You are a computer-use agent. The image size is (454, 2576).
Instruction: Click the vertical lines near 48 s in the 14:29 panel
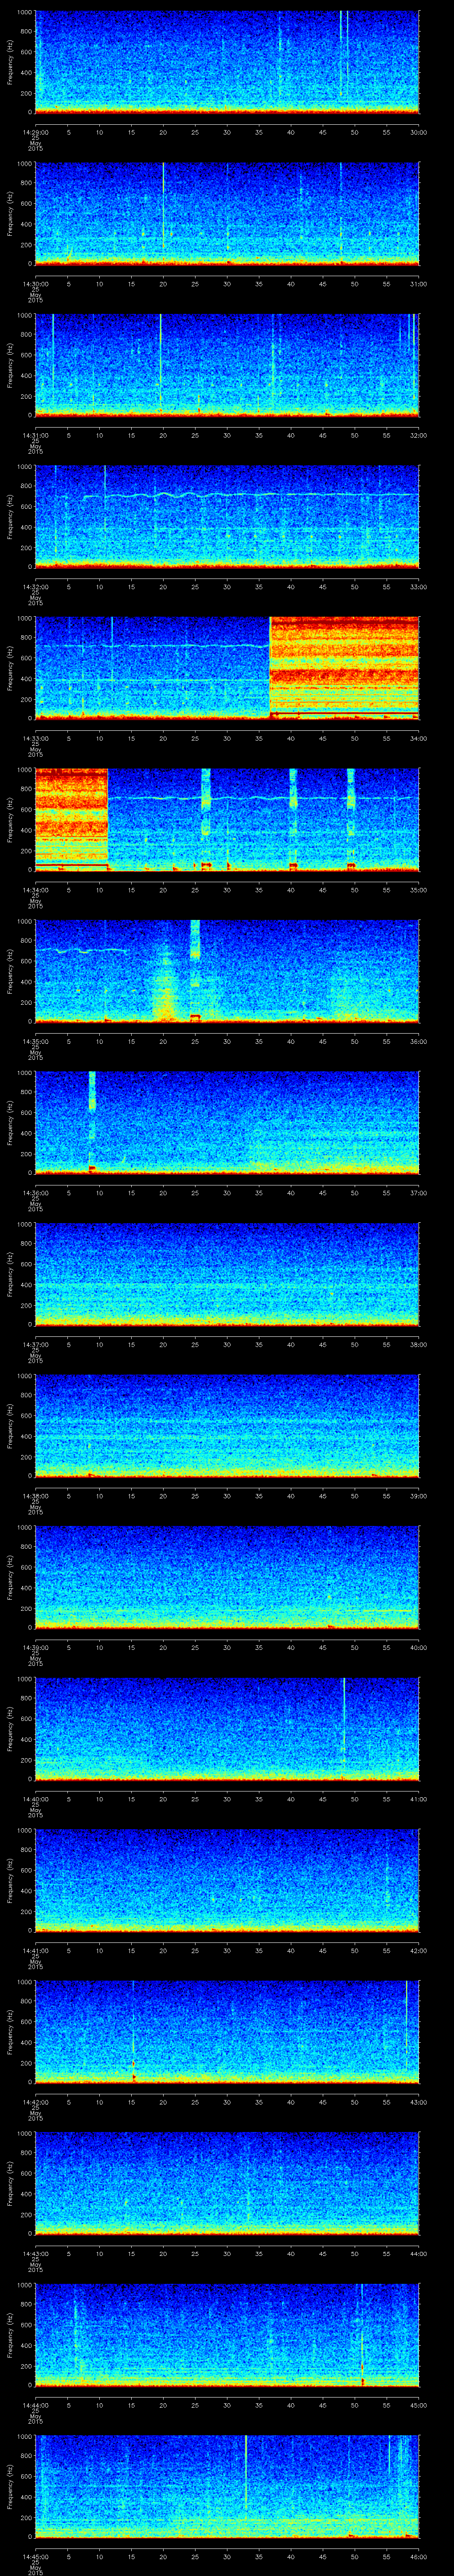[x=343, y=55]
